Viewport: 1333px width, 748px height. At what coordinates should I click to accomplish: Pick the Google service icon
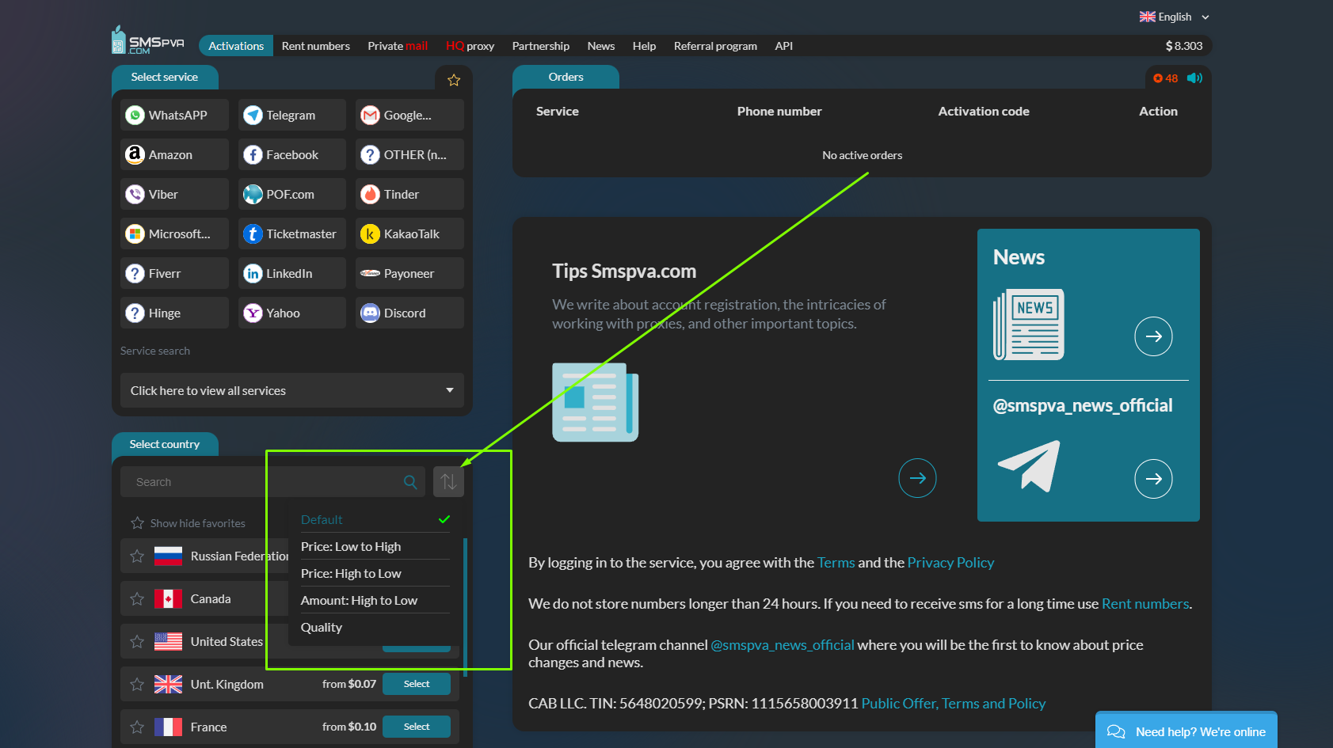pos(370,116)
